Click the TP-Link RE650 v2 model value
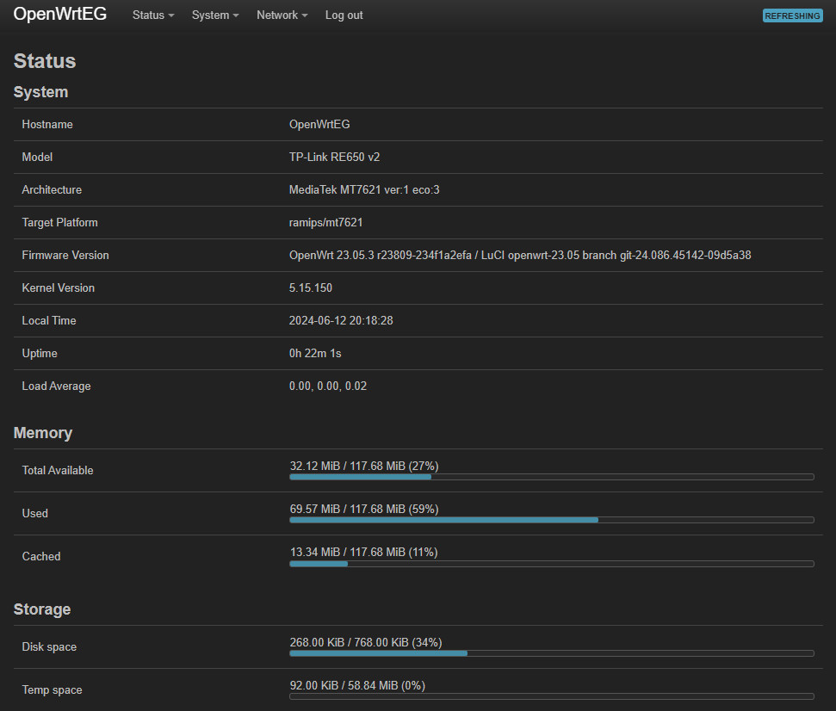 tap(335, 158)
